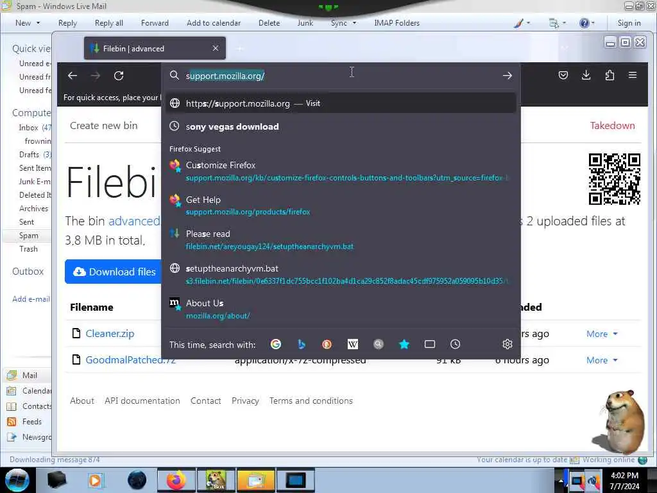
Task: Reload the Filebin page
Action: coord(119,76)
